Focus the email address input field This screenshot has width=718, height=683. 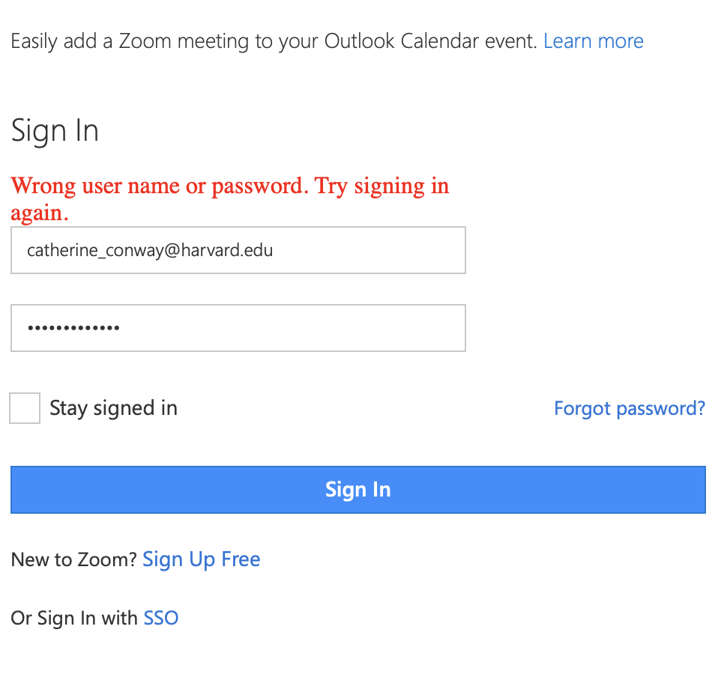coord(238,250)
